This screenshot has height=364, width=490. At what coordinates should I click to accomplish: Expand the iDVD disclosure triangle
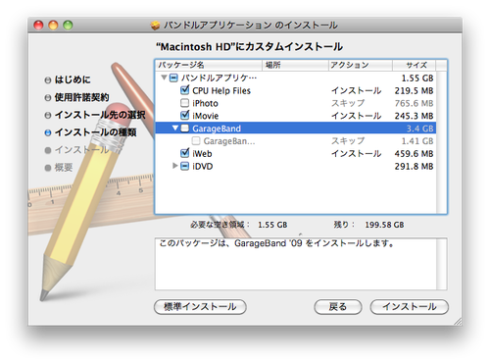pos(175,166)
